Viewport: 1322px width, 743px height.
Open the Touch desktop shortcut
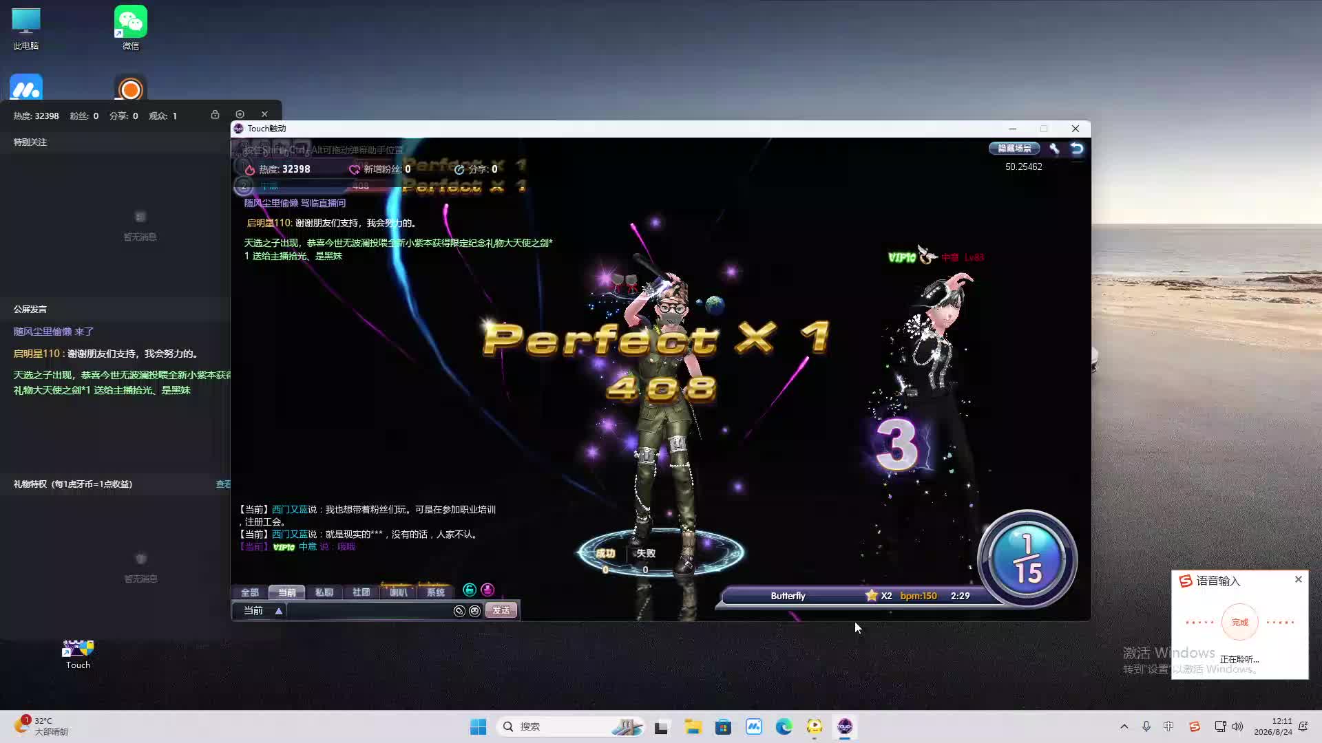tap(78, 654)
